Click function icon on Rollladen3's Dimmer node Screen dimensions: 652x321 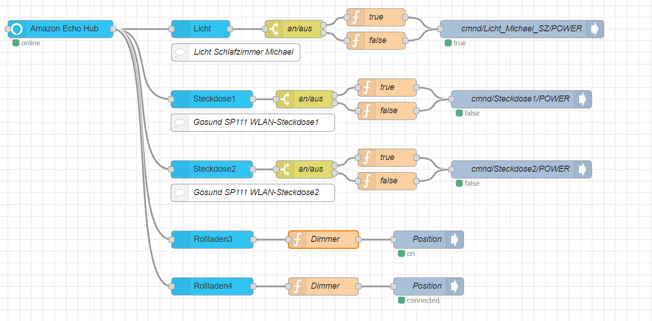pos(297,240)
